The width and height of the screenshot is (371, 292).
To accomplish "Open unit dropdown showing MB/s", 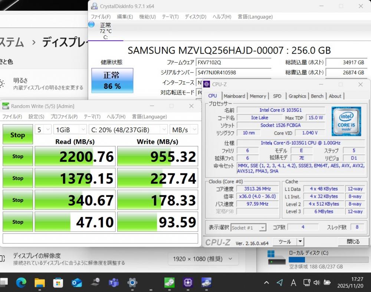I will click(x=184, y=130).
